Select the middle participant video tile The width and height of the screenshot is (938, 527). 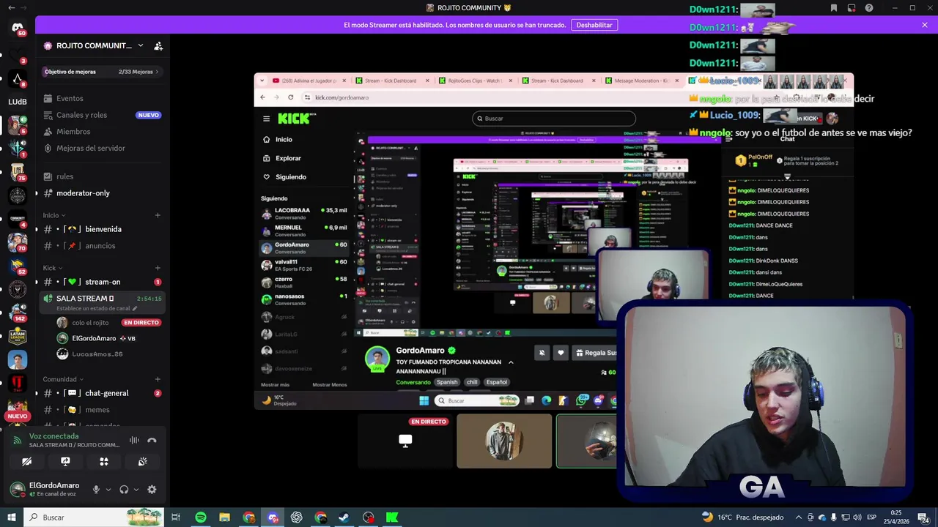pos(504,441)
